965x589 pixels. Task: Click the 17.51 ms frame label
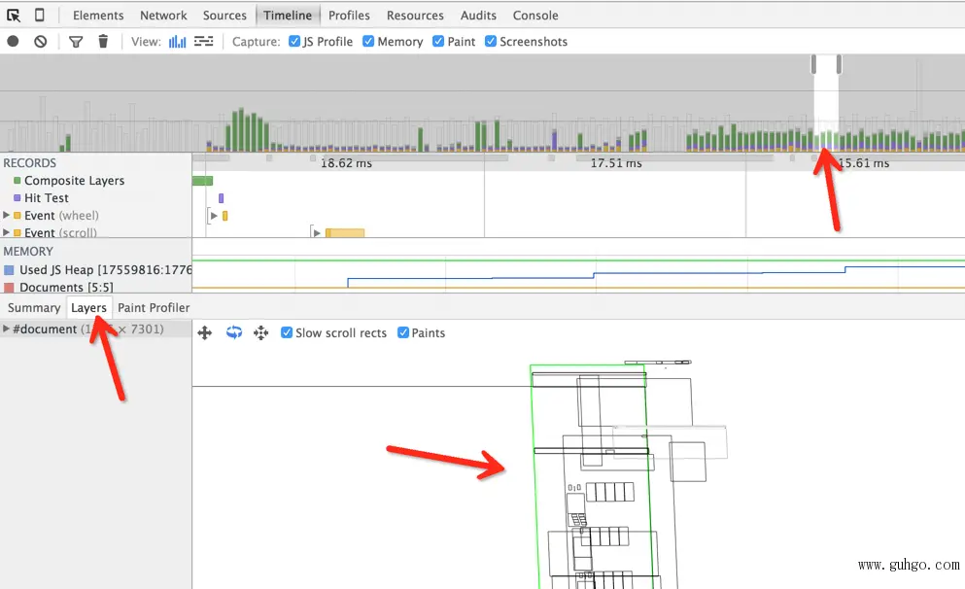pyautogui.click(x=616, y=163)
